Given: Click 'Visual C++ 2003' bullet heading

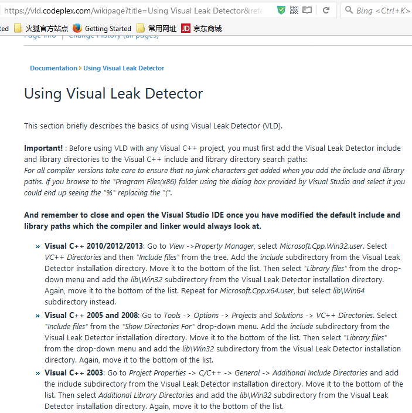Looking at the screenshot, I should pos(74,373).
